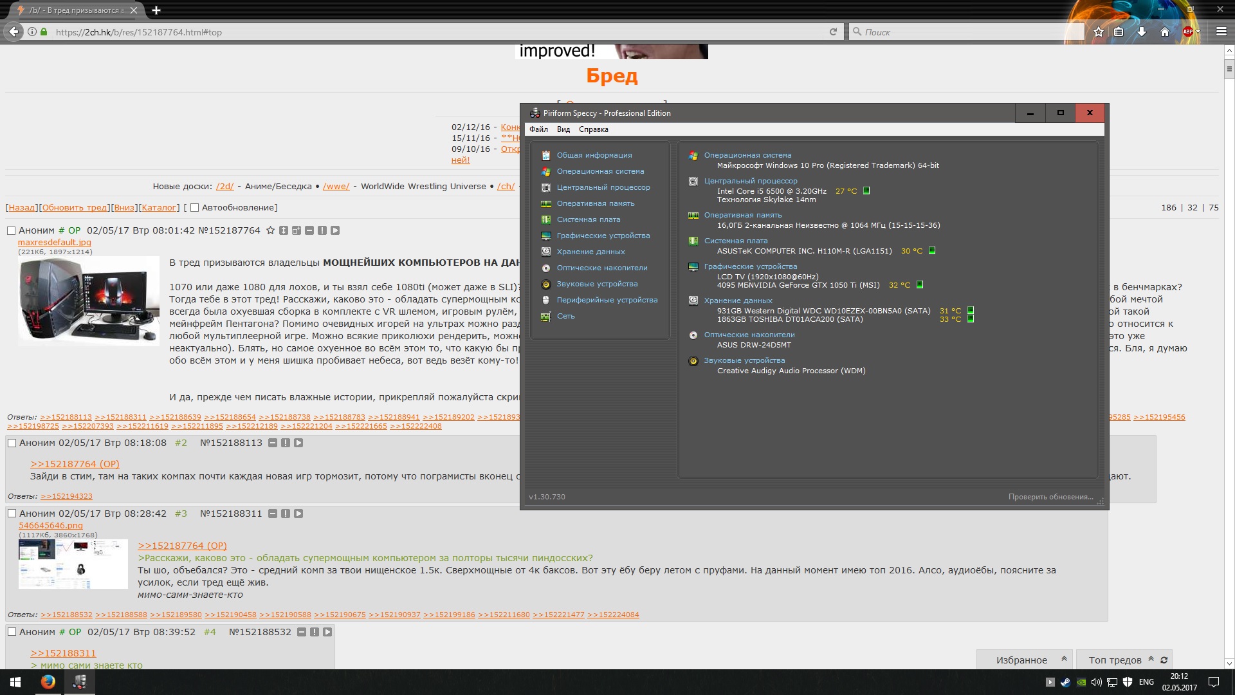Expand Избранное panel
Screen dimensions: 1235x695
click(1025, 660)
